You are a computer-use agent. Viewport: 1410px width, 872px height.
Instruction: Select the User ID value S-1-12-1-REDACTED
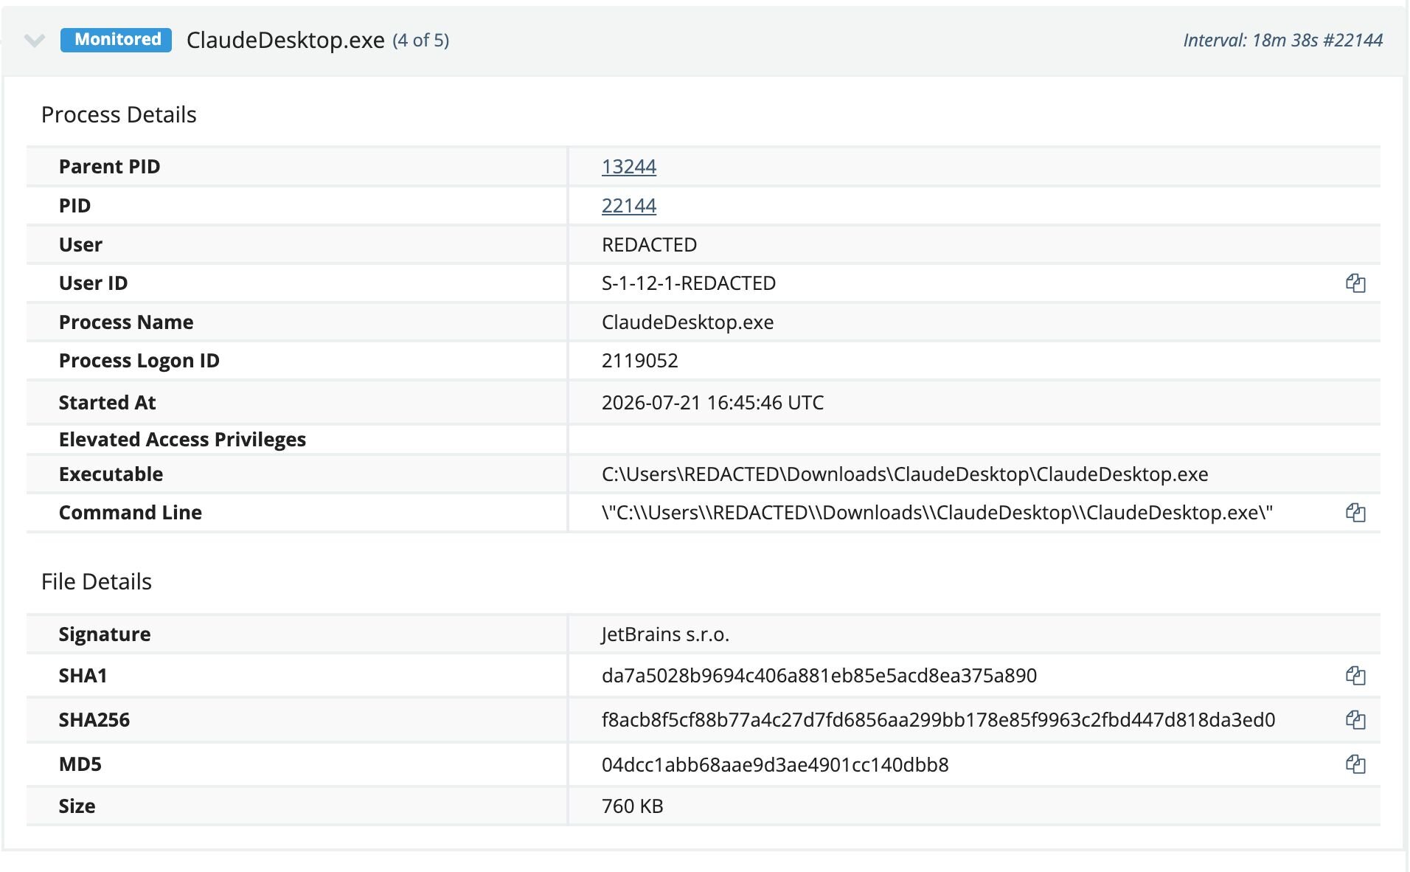689,283
